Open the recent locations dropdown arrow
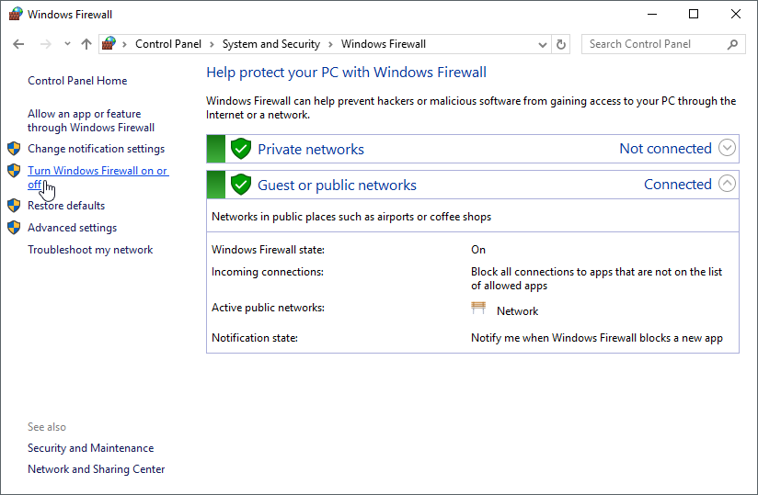Screen dimensions: 758x495 click(x=67, y=44)
